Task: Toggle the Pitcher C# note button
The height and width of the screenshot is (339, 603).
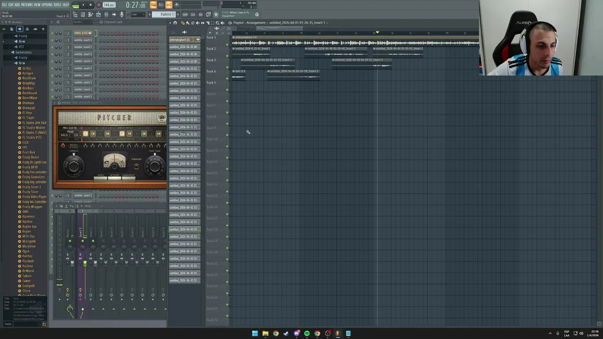Action: click(93, 134)
